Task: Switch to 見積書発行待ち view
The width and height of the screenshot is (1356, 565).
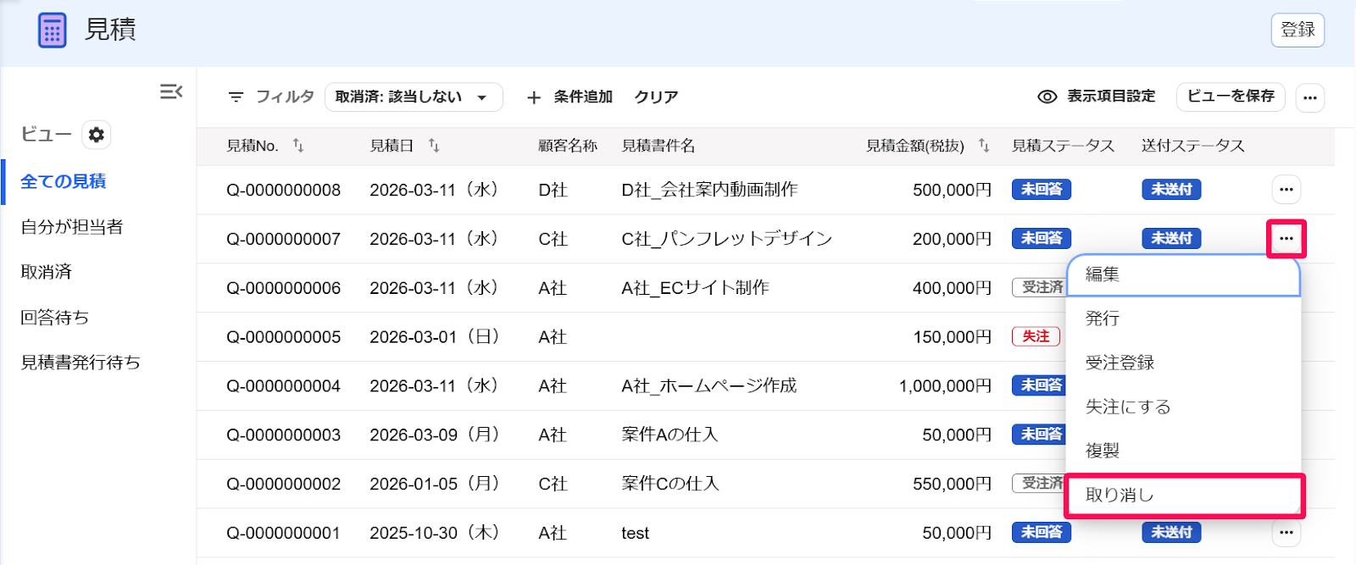Action: click(81, 363)
